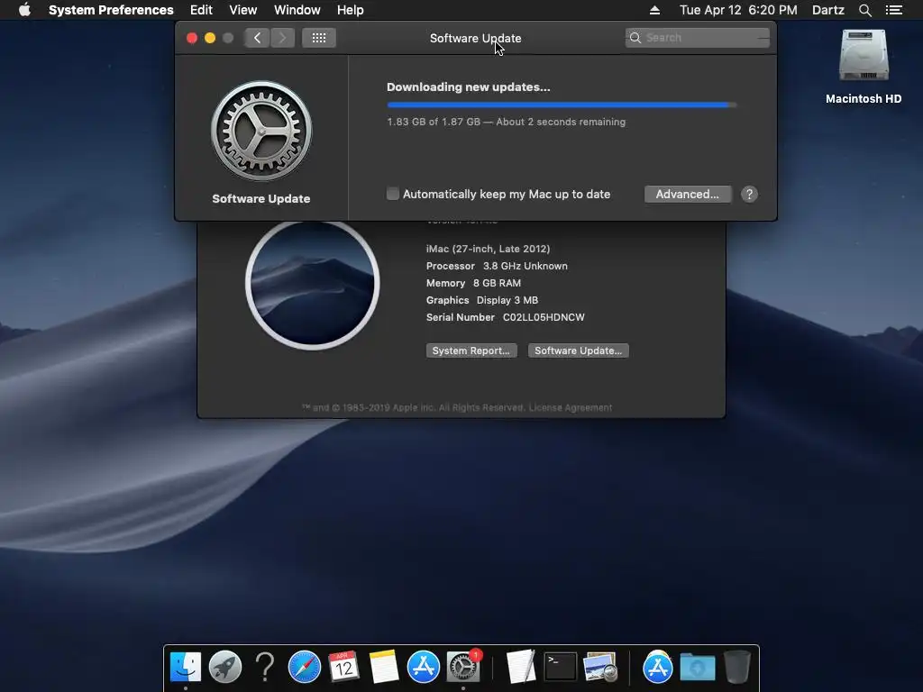Screen dimensions: 923x692
Task: Open Safari from the Dock
Action: 305,668
